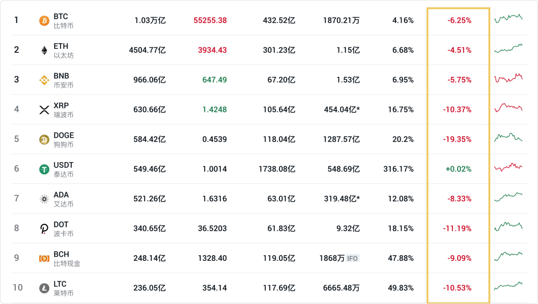538x304 pixels.
Task: View the BTC 7-day trend sparkline
Action: pyautogui.click(x=508, y=19)
